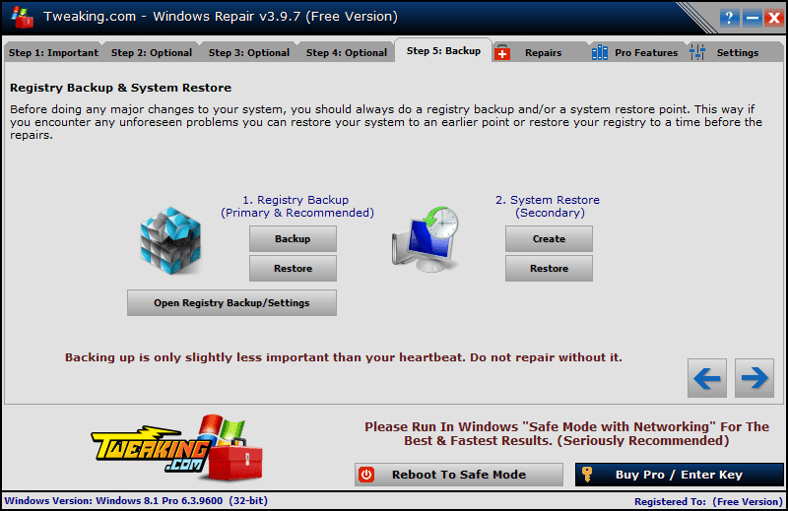Open help with the question mark button
Screen dimensions: 788x511
tap(729, 18)
